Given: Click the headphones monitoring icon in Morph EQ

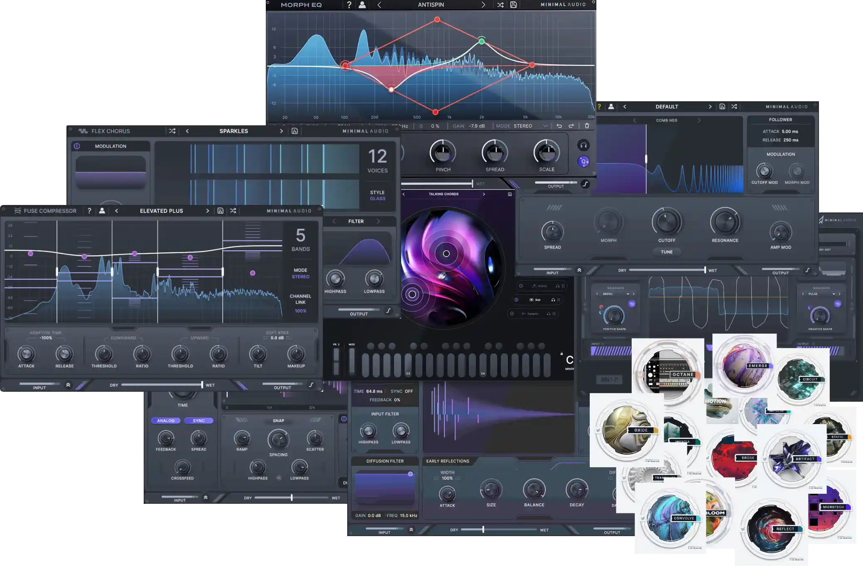Looking at the screenshot, I should [584, 146].
